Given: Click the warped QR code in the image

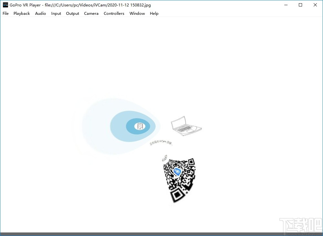Looking at the screenshot, I should click(179, 180).
